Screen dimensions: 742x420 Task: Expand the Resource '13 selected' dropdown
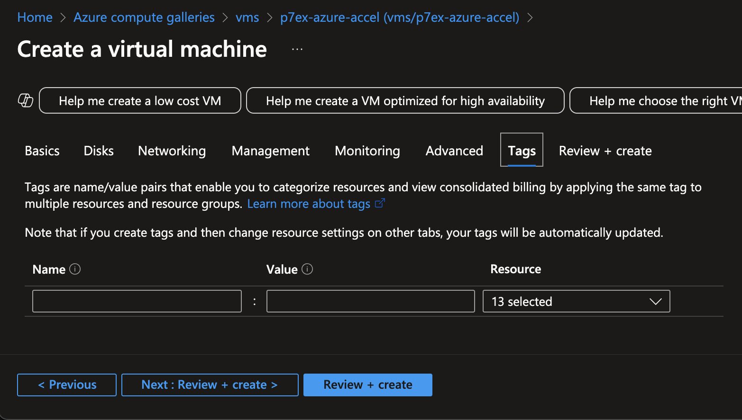click(576, 301)
